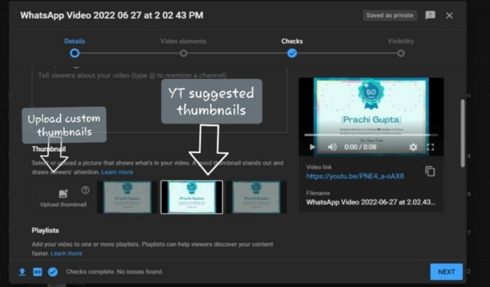Screen dimensions: 490x287
Task: Open thumbnail help question mark icon
Action: point(85,190)
